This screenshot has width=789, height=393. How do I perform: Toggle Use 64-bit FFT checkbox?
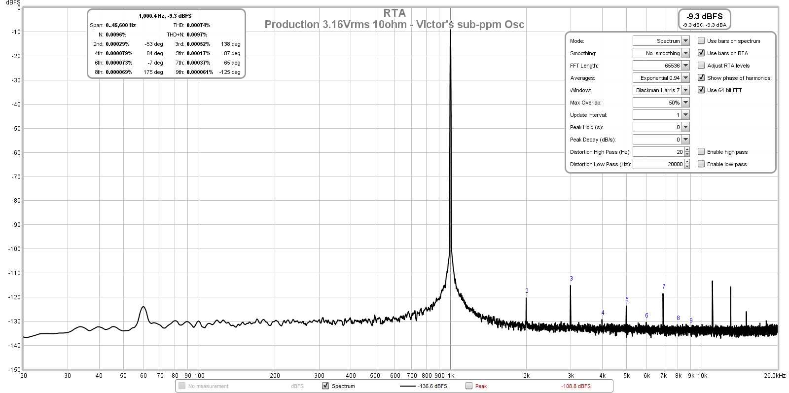(701, 90)
